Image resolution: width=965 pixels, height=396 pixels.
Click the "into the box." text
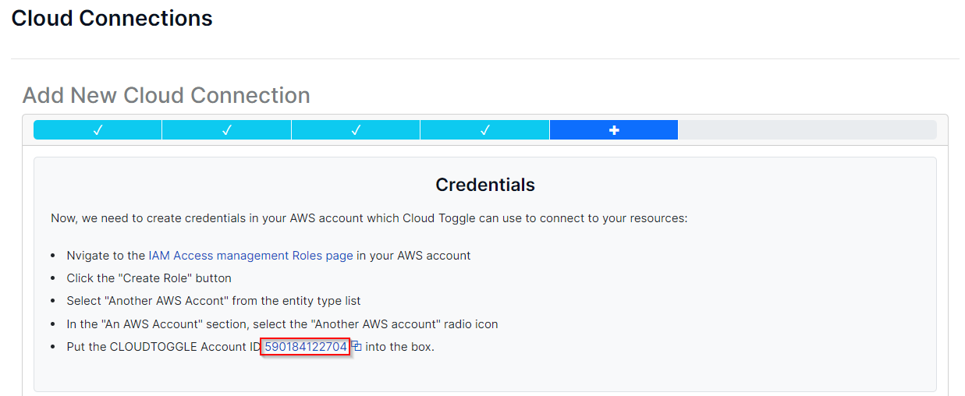(399, 347)
